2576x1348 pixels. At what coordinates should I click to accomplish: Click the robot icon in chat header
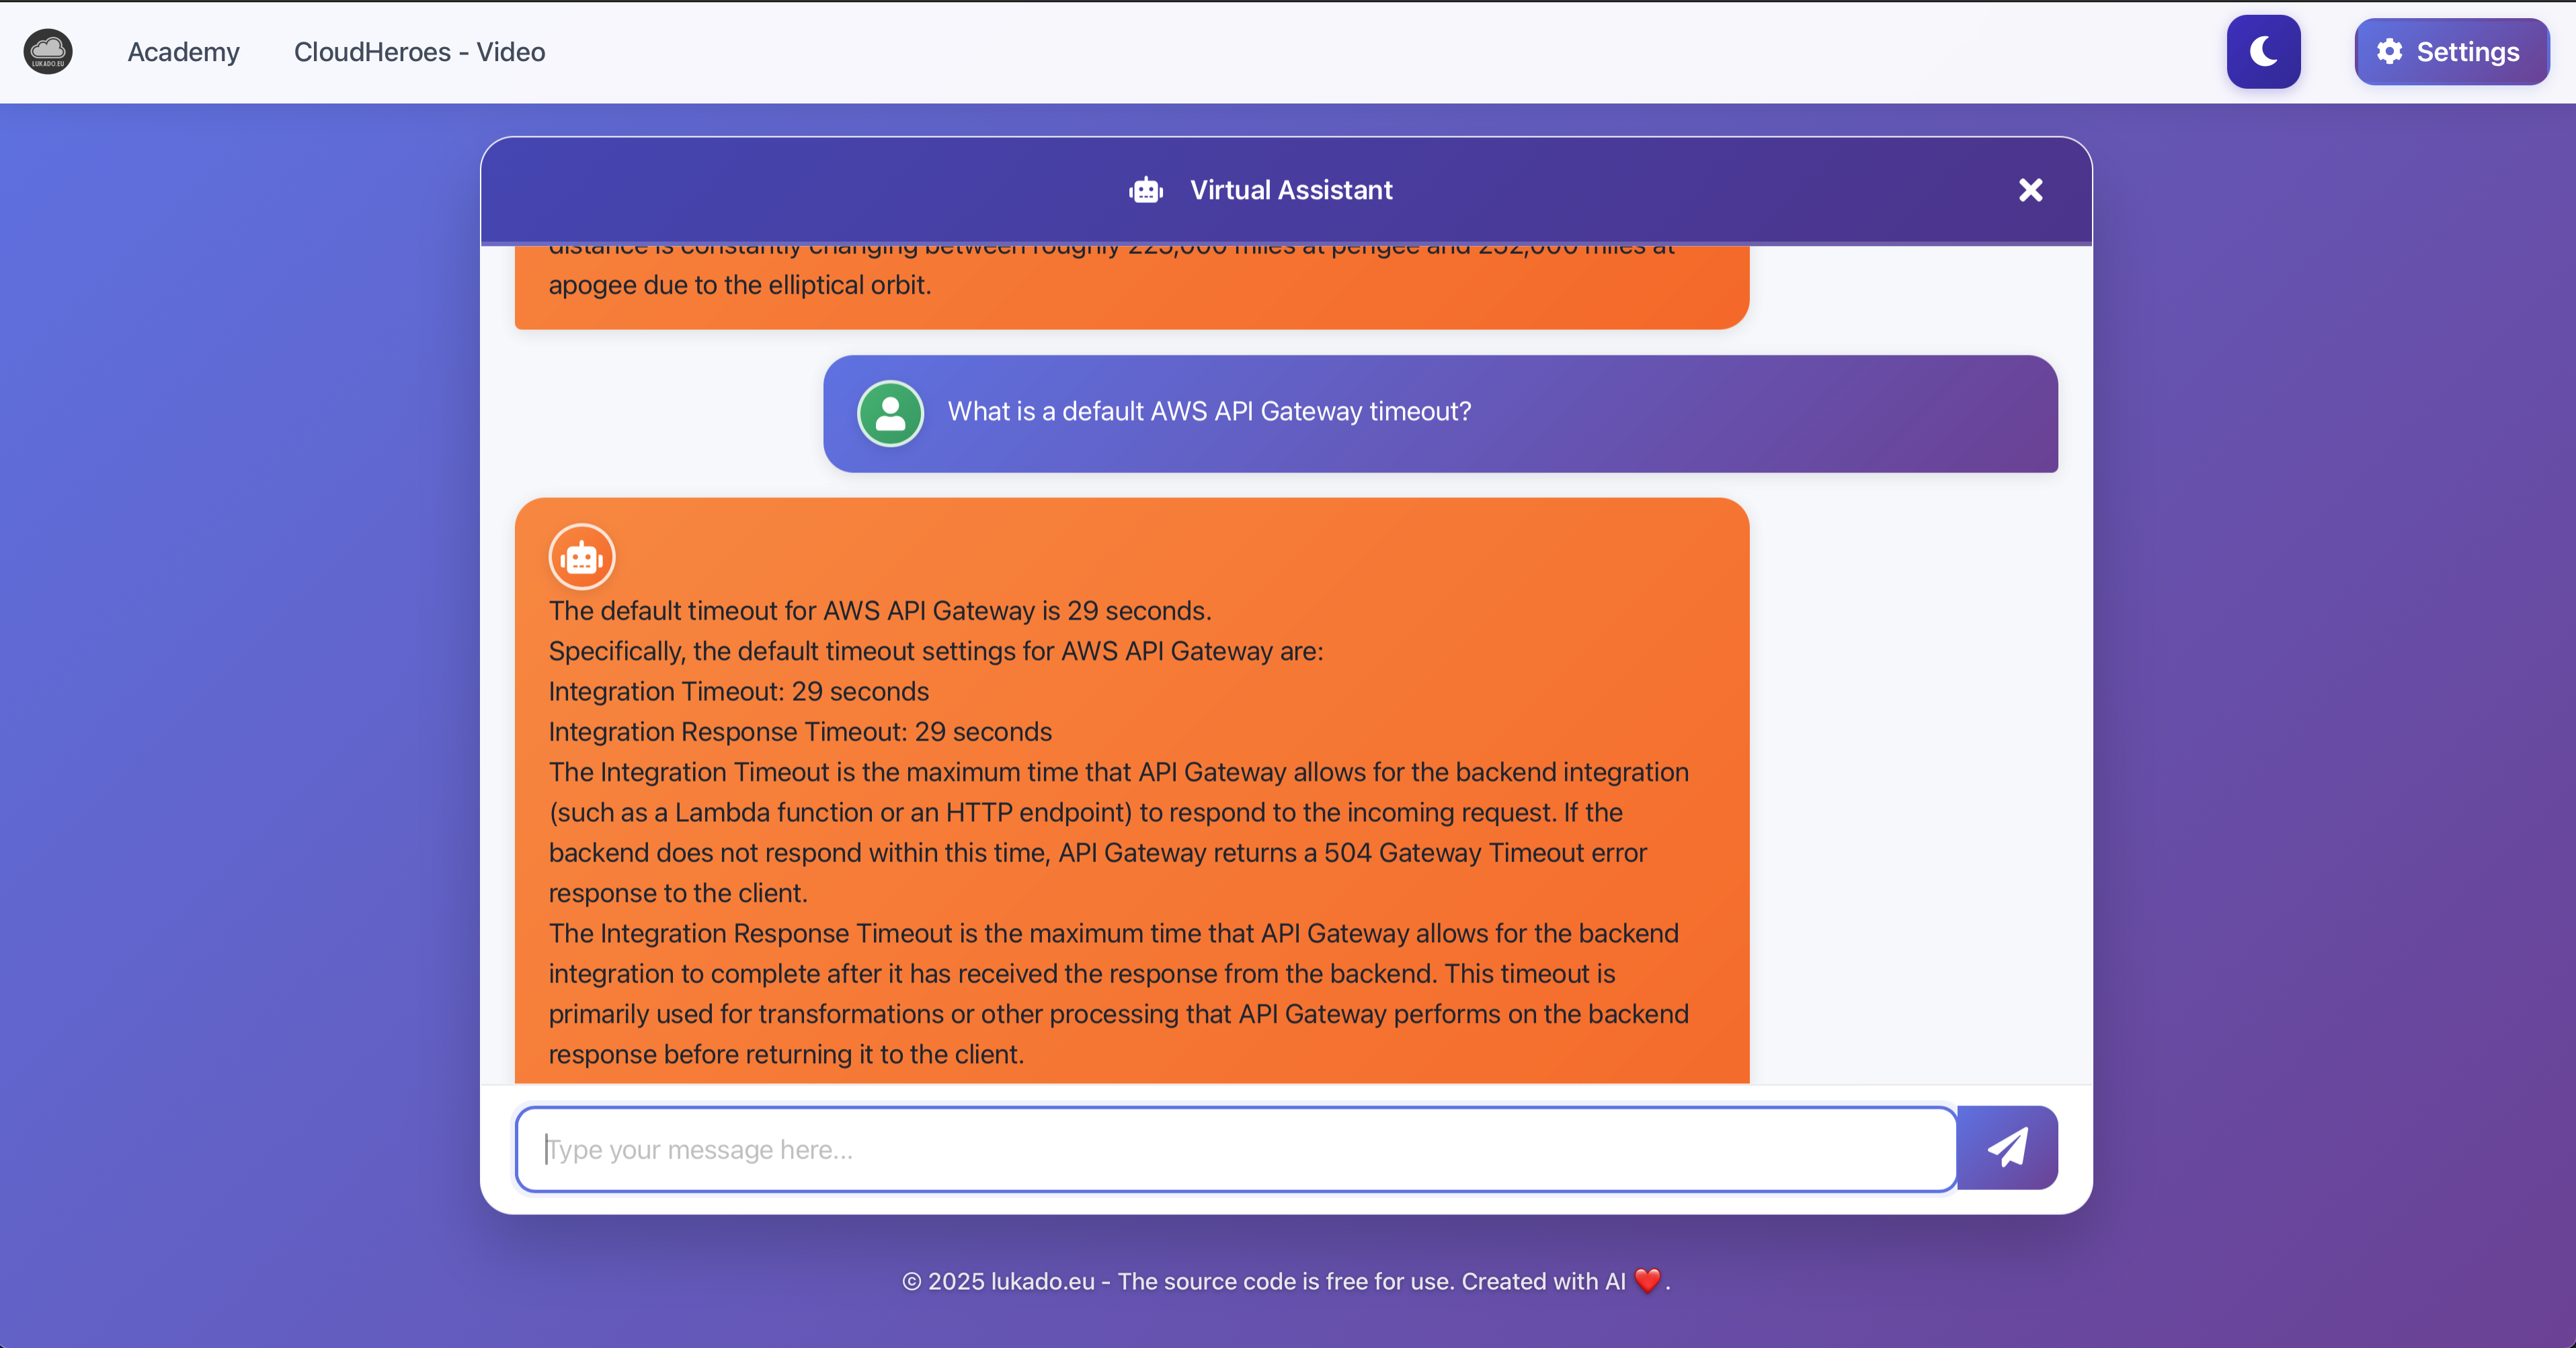point(1146,190)
